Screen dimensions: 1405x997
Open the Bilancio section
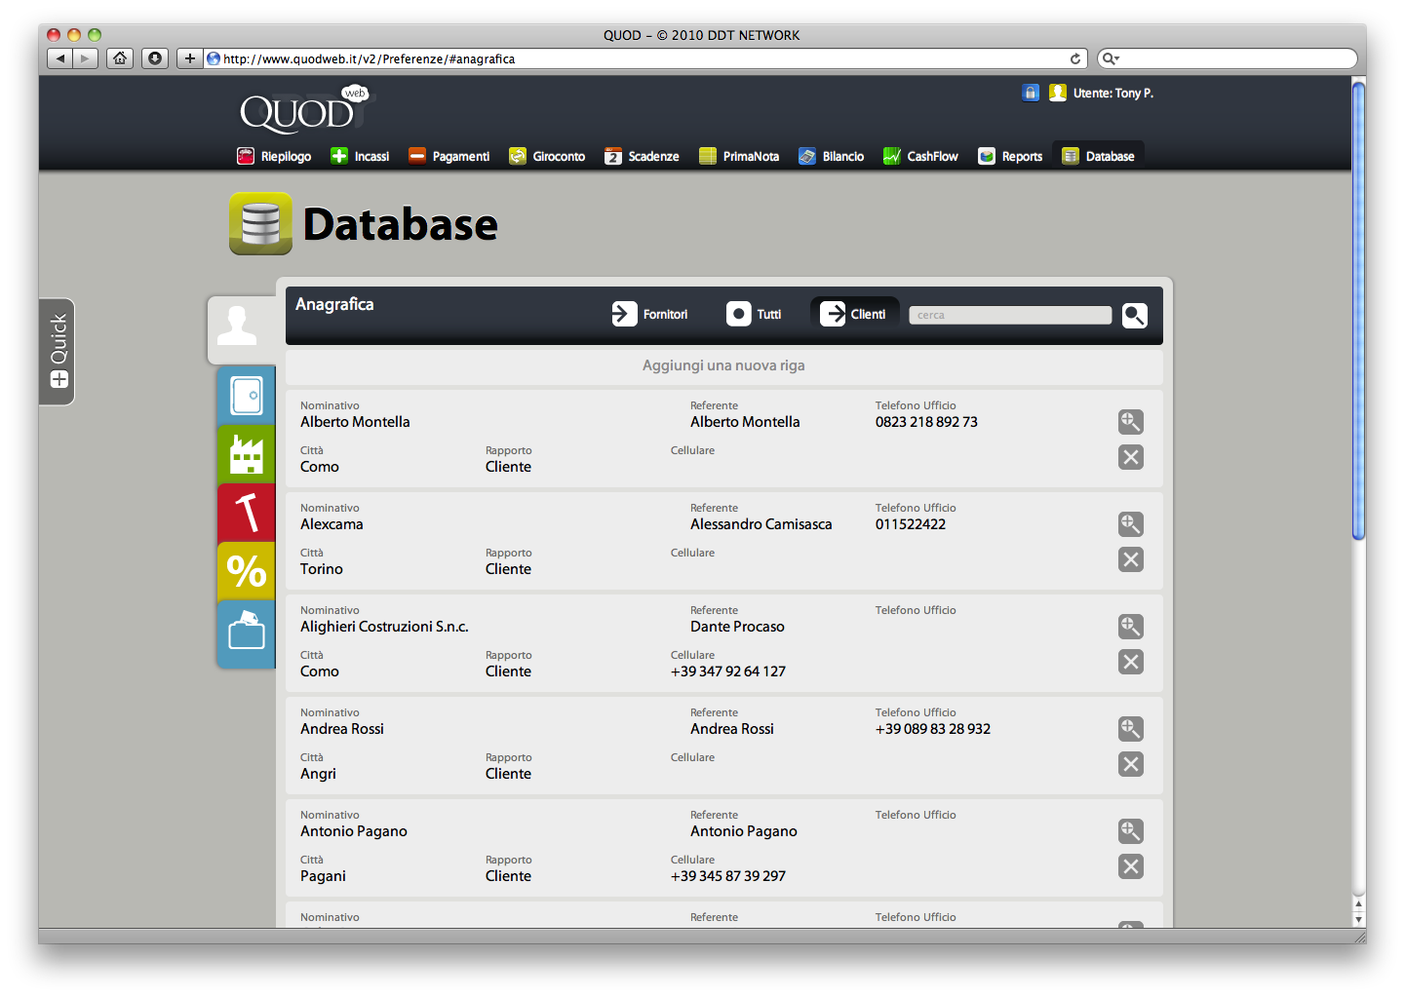point(831,156)
